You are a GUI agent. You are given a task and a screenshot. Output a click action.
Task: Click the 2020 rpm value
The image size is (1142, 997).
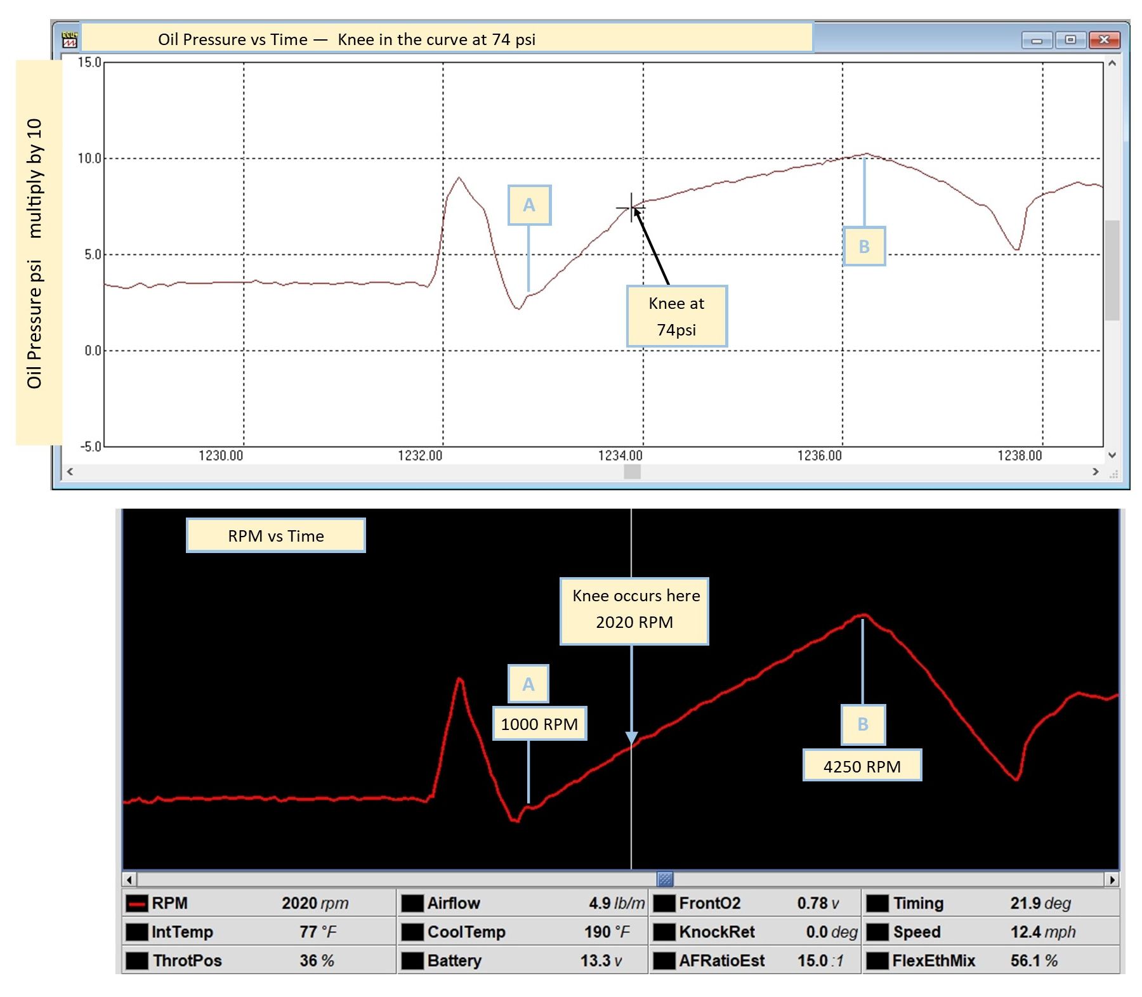click(x=315, y=903)
